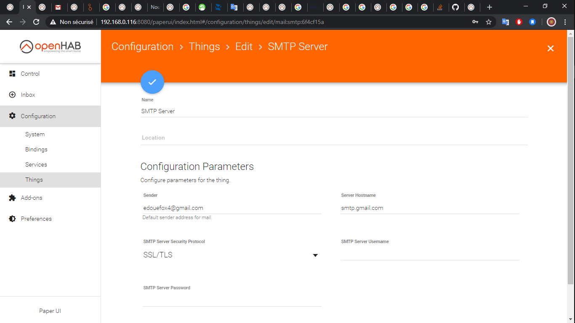575x323 pixels.
Task: Focus the Name field
Action: [334, 111]
